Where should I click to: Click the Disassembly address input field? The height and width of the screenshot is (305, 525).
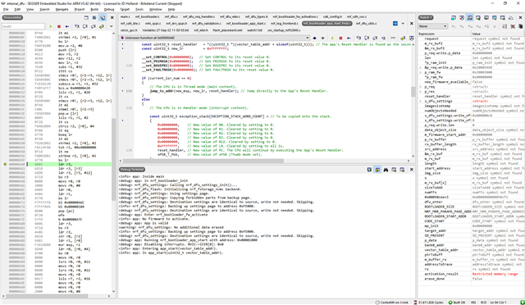click(23, 26)
